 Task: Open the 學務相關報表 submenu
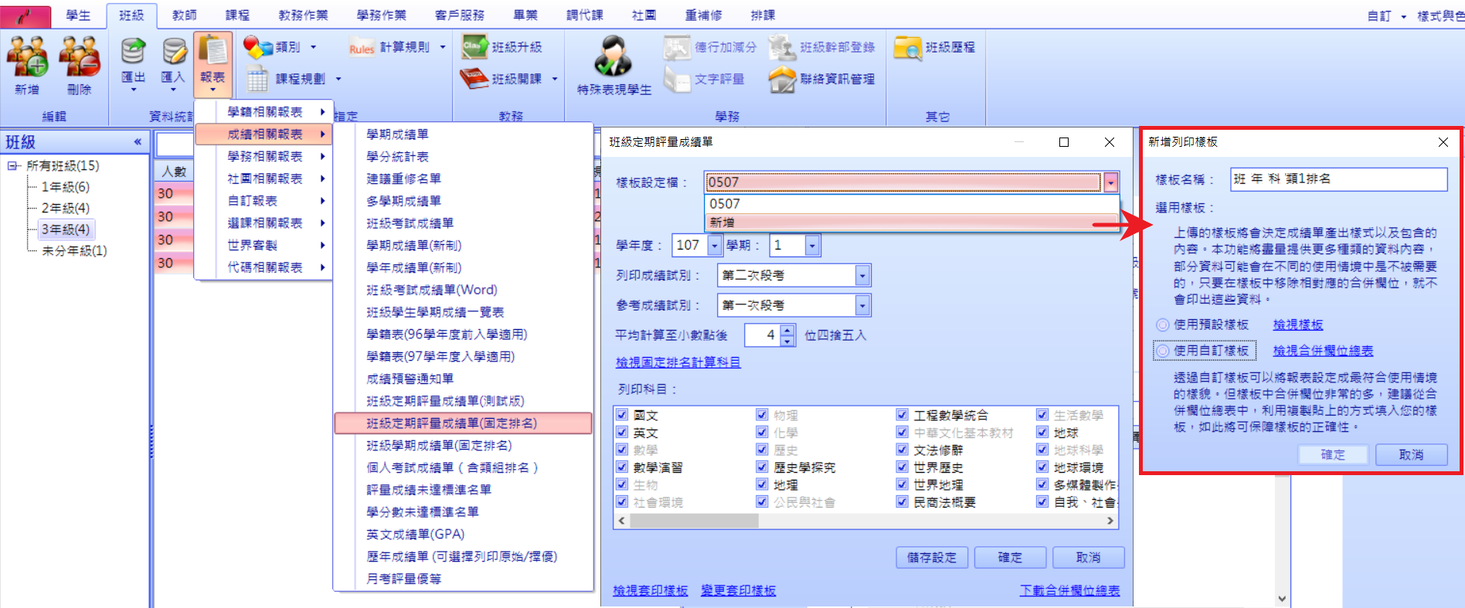pyautogui.click(x=264, y=157)
